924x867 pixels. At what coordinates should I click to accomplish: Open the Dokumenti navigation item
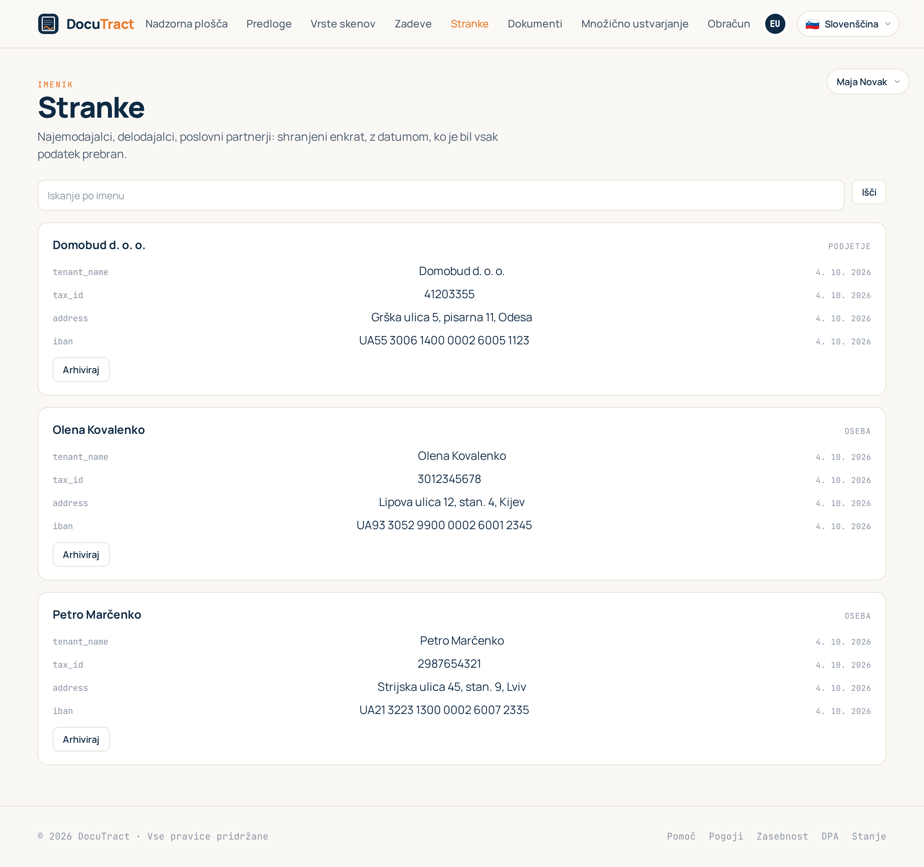coord(535,24)
